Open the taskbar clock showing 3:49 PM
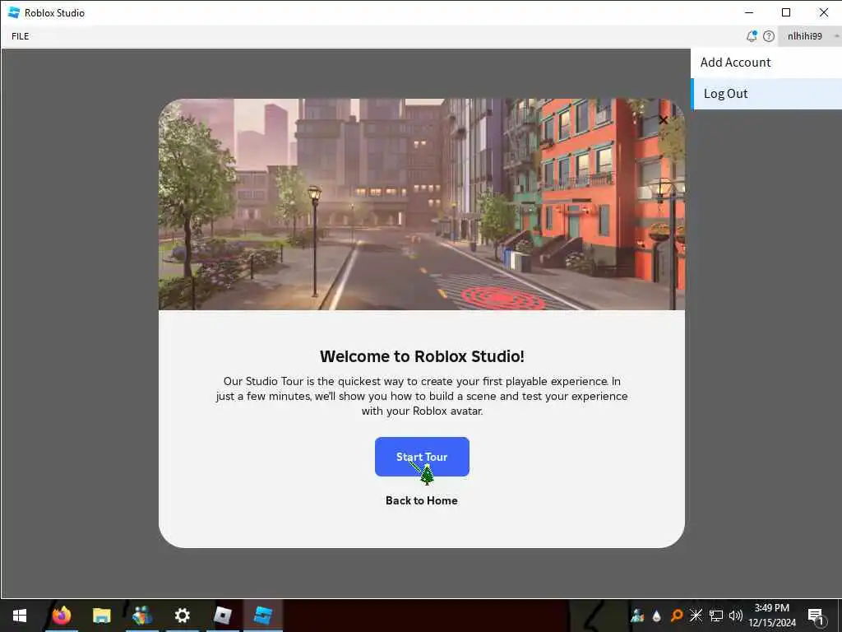Viewport: 842px width, 632px height. pos(771,616)
